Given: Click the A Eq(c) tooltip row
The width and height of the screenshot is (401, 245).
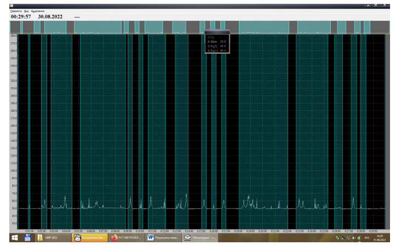Looking at the screenshot, I should [216, 50].
